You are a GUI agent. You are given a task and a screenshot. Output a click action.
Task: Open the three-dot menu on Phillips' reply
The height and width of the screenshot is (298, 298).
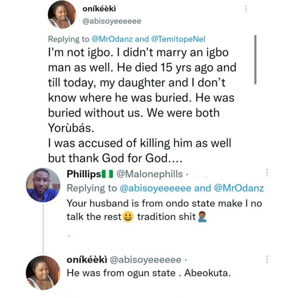pos(267,173)
